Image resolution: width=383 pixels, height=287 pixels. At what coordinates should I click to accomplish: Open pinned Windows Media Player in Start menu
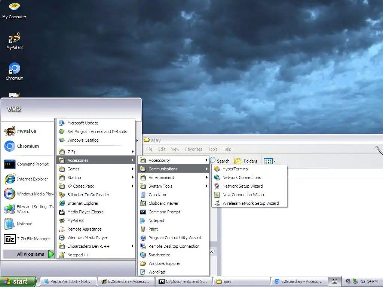pyautogui.click(x=29, y=194)
